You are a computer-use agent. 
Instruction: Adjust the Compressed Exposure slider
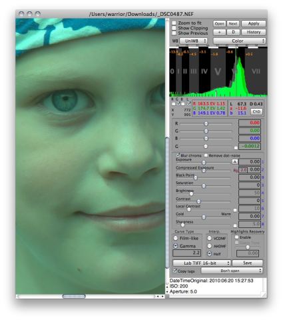coord(204,171)
